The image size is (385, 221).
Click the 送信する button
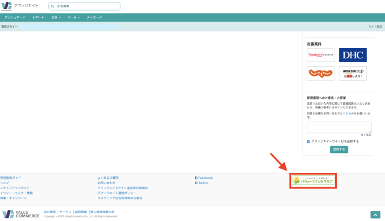[339, 149]
